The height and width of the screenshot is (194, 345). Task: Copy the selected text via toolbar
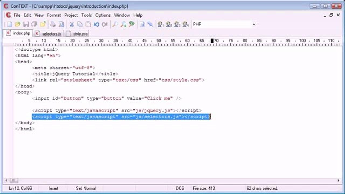80,24
